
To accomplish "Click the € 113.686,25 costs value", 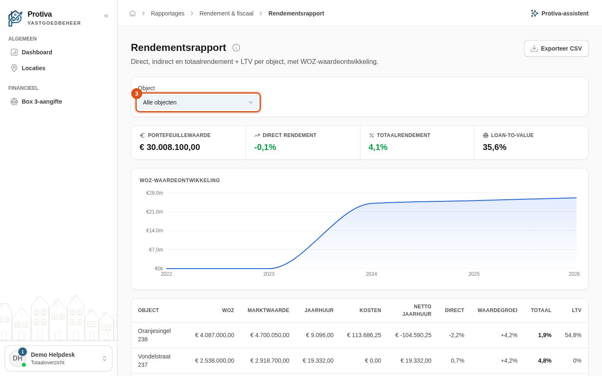I will 364,335.
